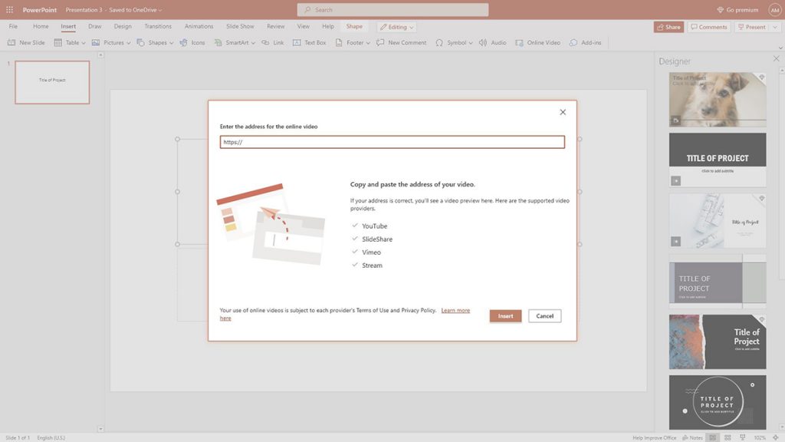Click the Online Video icon
785x442 pixels.
point(537,42)
